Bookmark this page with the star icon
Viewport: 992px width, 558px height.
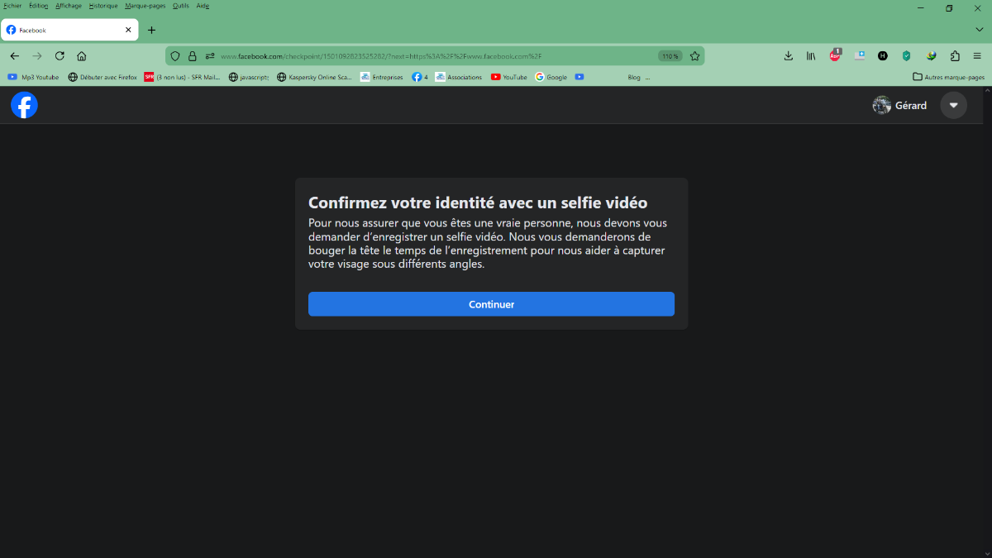(694, 56)
